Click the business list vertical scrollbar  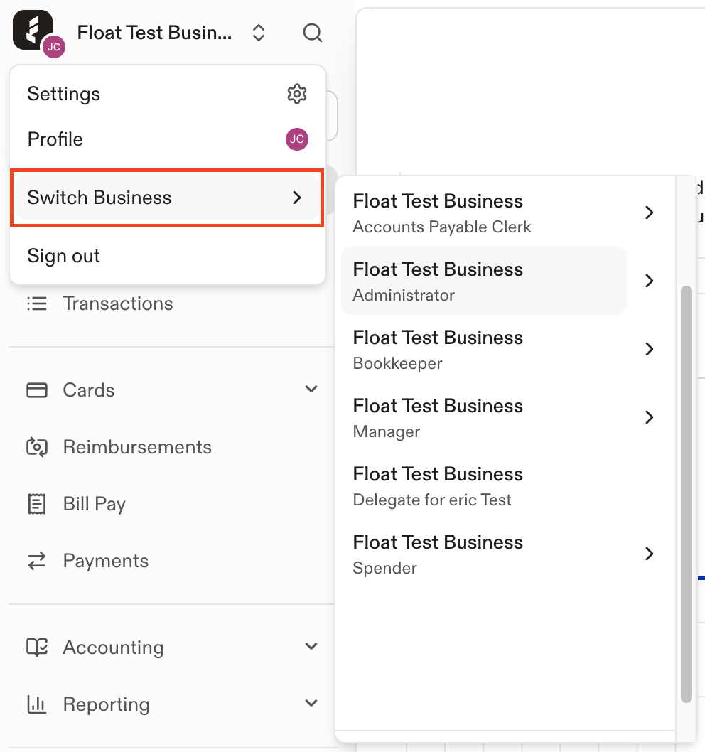(x=687, y=494)
